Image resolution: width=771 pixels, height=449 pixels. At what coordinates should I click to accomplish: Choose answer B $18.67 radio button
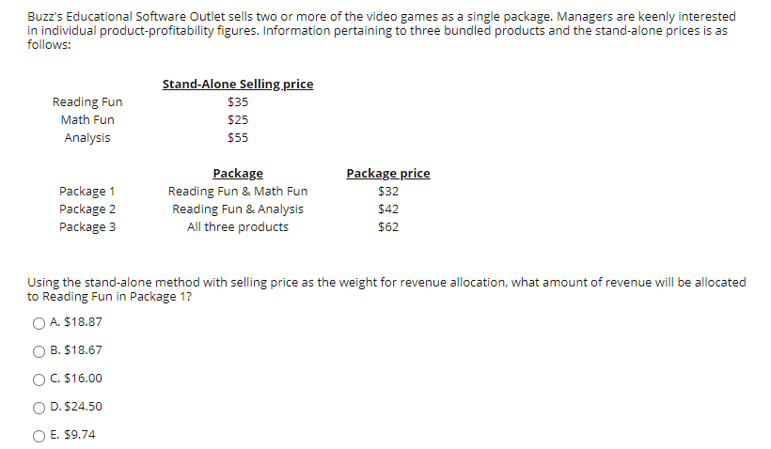tap(39, 351)
